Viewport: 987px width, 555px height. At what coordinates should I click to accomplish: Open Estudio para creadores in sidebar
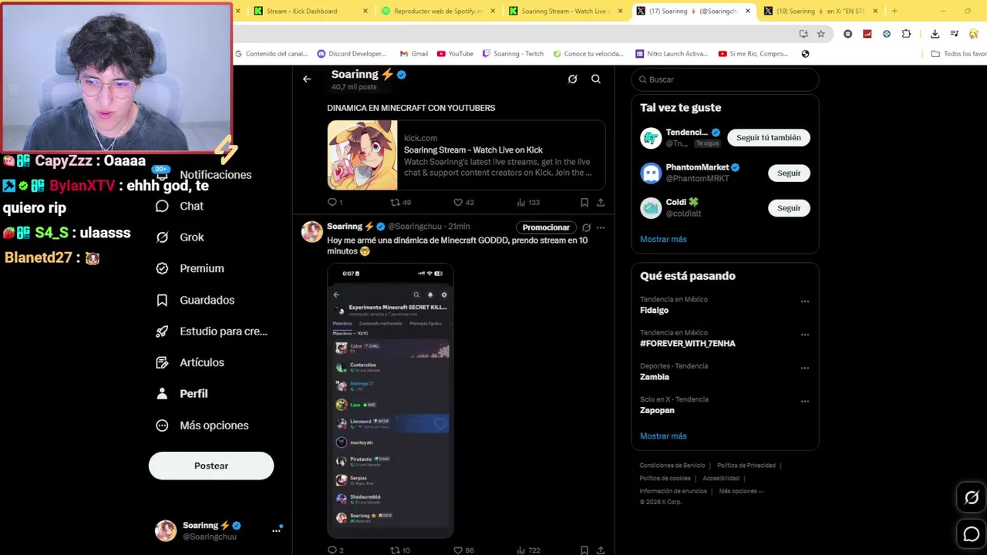click(x=211, y=331)
